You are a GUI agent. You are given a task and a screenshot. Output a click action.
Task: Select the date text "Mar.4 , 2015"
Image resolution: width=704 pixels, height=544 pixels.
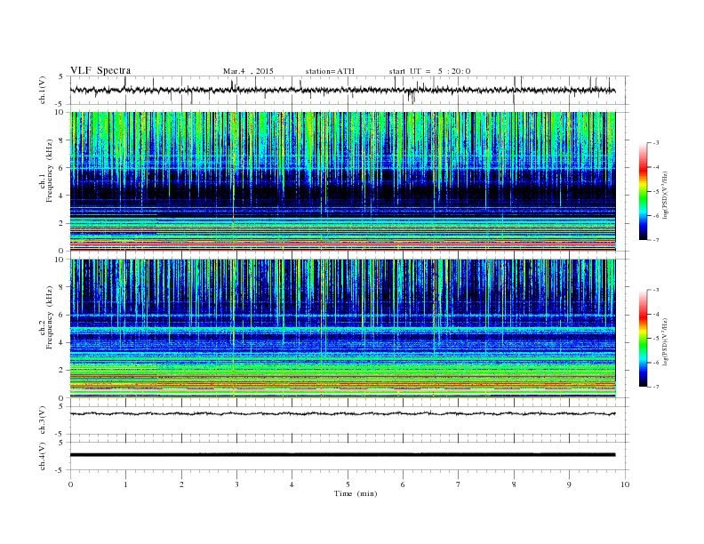[x=248, y=71]
